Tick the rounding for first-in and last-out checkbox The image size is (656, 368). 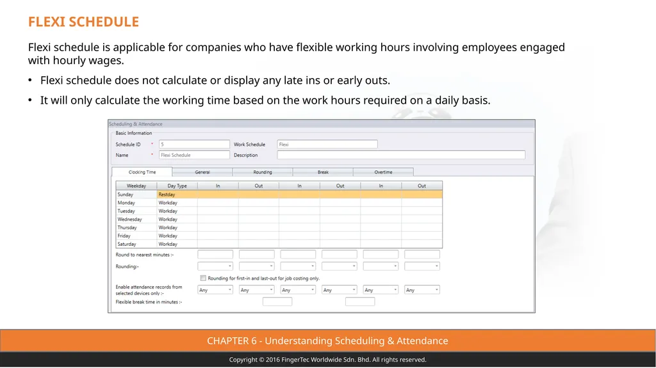click(203, 278)
